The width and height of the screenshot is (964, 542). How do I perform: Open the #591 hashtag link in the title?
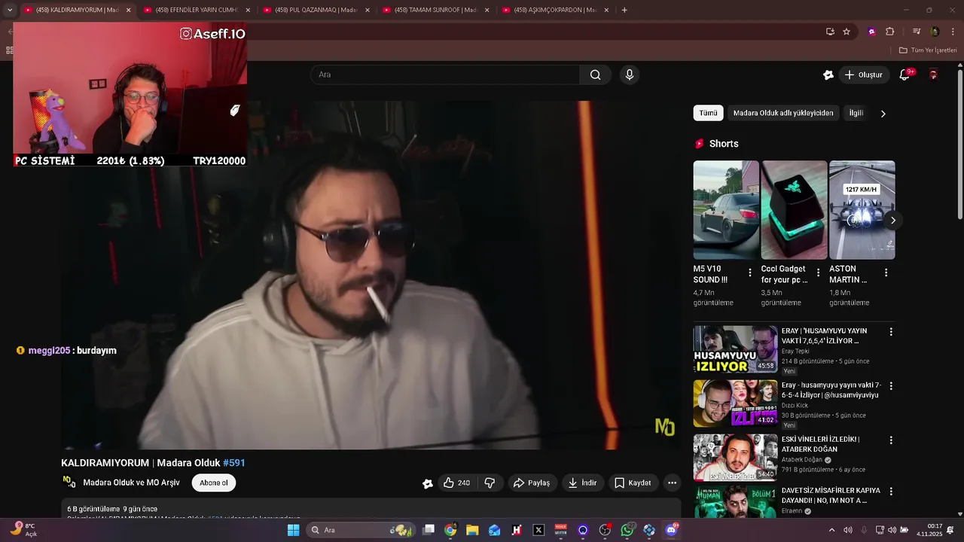(x=233, y=463)
